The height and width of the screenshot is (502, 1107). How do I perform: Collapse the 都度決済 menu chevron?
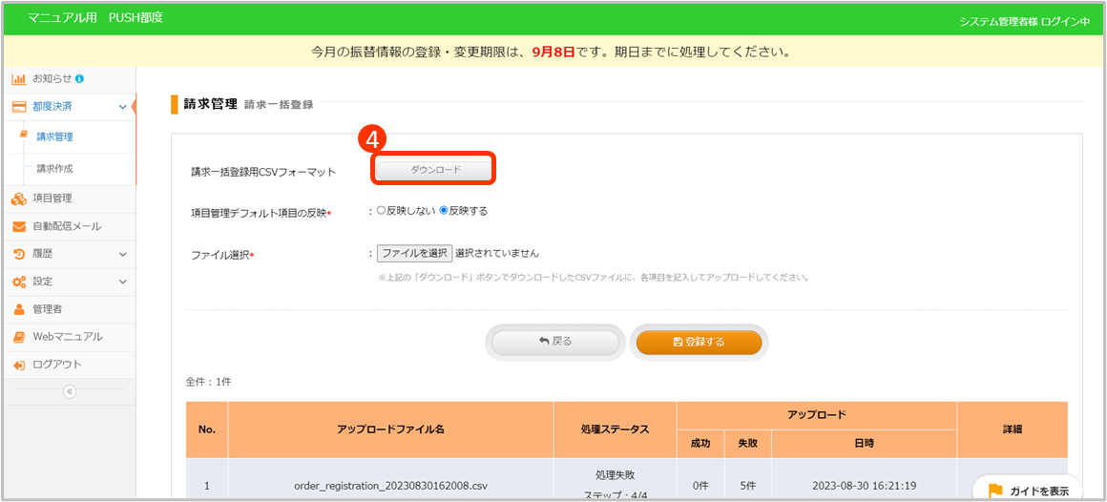122,107
